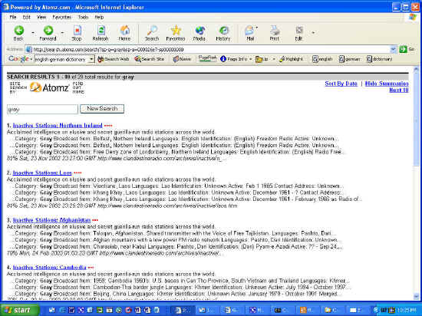Click the Sort By Date link
422x316 pixels.
click(341, 84)
